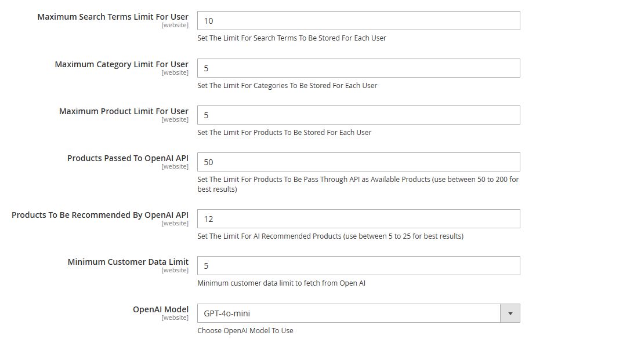Image resolution: width=641 pixels, height=343 pixels.
Task: Select the Products To Be Recommended input box
Action: (358, 218)
